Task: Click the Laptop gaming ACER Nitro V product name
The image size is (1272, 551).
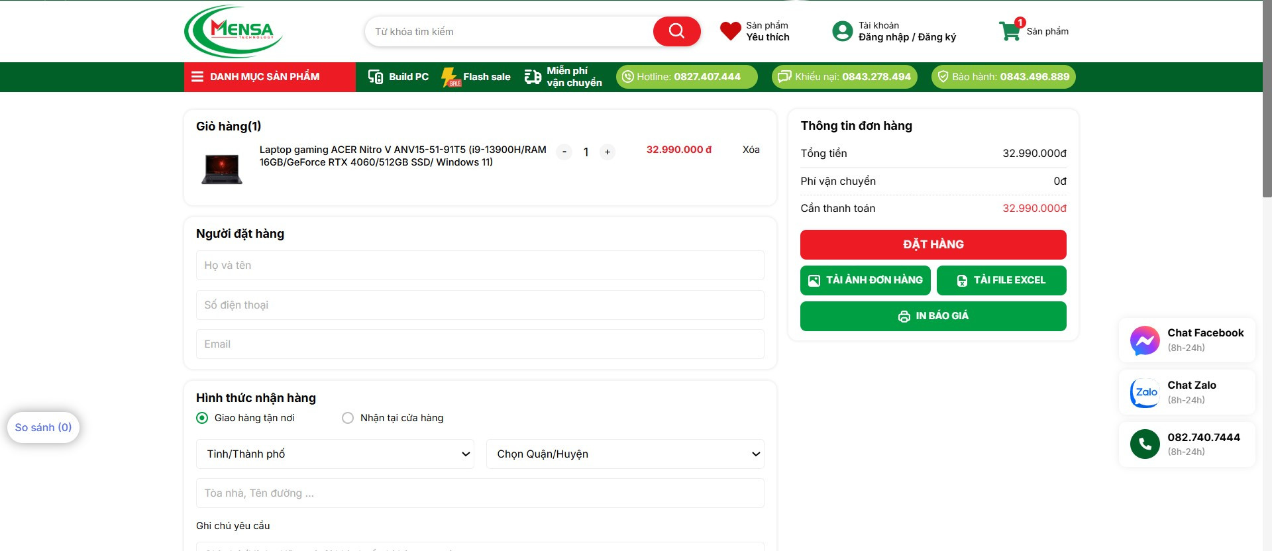Action: click(403, 156)
